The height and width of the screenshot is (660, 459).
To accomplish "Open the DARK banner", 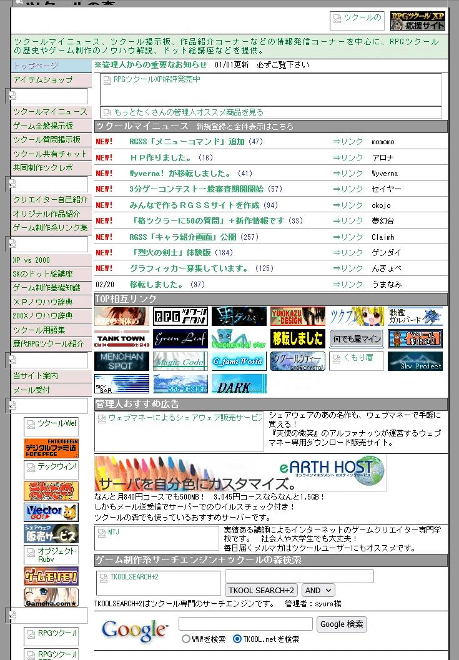I will click(239, 383).
